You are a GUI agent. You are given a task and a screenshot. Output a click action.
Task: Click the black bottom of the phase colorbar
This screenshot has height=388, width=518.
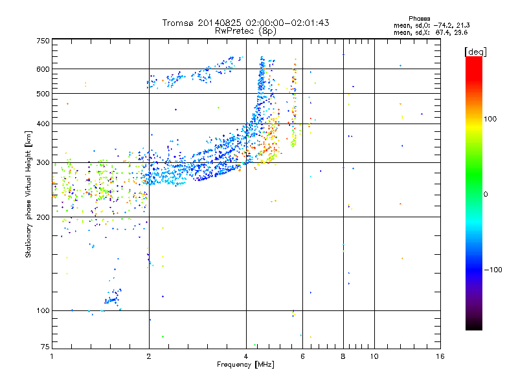pos(474,325)
